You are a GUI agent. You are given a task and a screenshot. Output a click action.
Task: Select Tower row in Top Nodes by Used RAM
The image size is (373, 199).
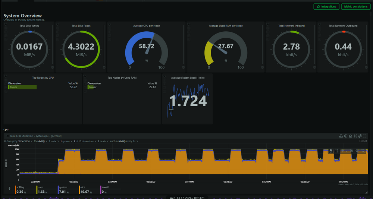[x=122, y=87]
